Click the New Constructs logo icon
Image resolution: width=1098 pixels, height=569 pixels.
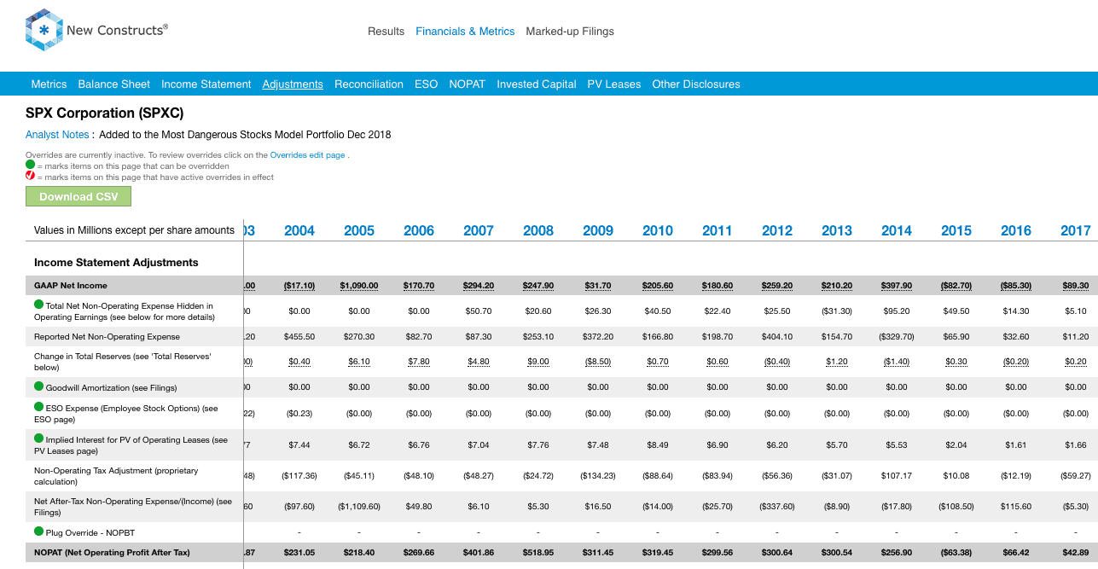(44, 31)
